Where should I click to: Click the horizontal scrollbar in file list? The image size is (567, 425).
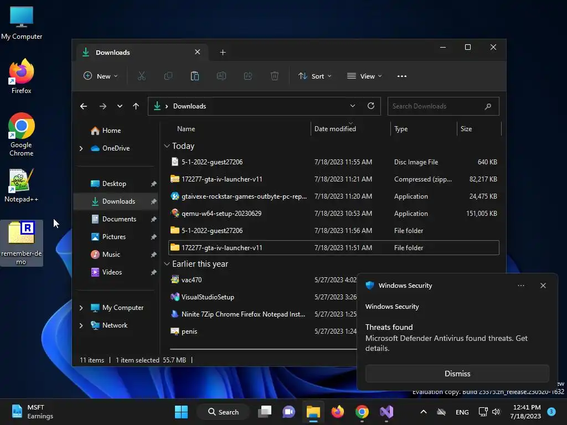pos(263,349)
